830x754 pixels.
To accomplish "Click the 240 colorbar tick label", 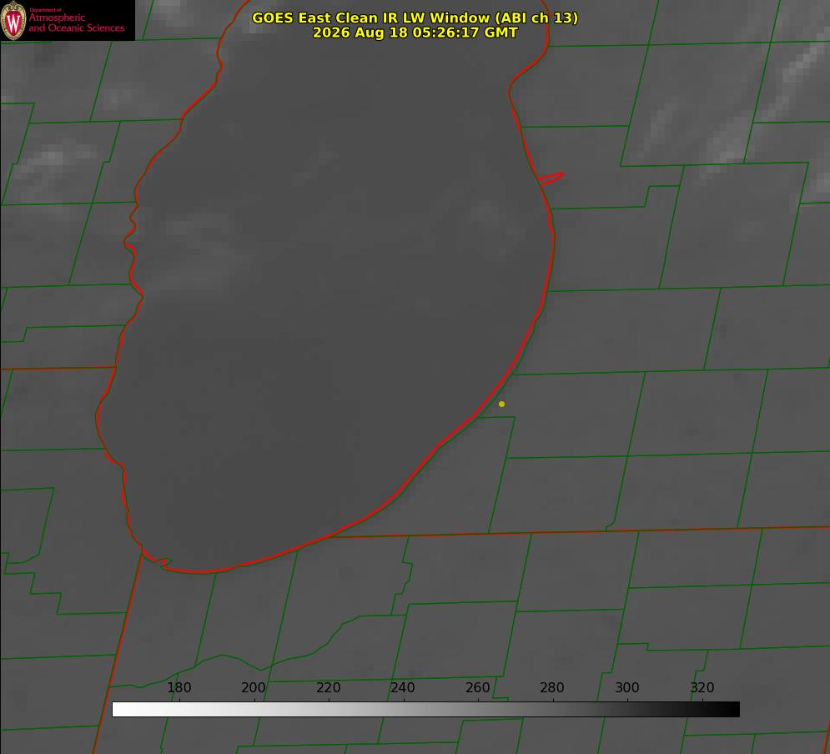I will 403,687.
